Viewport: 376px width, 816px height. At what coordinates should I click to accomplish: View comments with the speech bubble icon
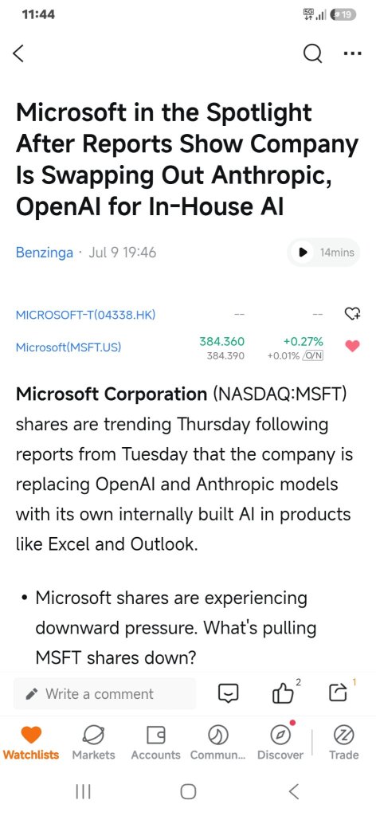(x=229, y=693)
